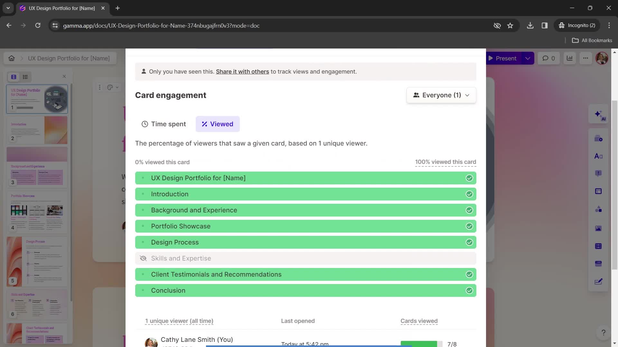Screen dimensions: 618x347
Task: Open browser downloads icon
Action: tap(530, 25)
